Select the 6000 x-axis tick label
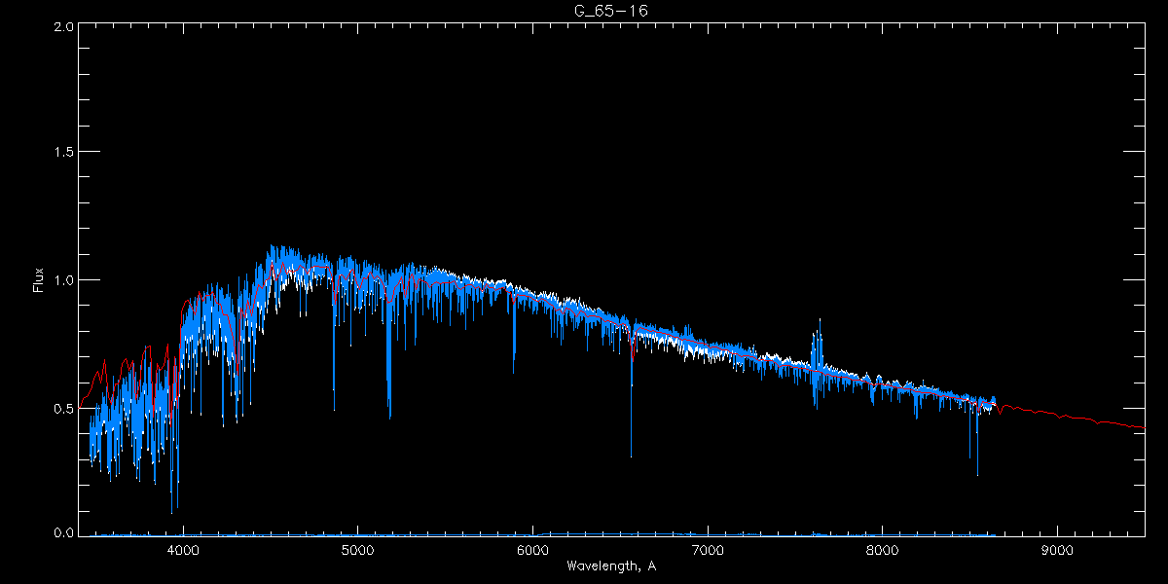This screenshot has height=584, width=1168. [x=532, y=549]
